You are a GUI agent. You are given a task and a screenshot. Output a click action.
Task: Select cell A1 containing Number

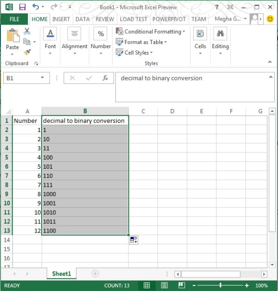[27, 120]
